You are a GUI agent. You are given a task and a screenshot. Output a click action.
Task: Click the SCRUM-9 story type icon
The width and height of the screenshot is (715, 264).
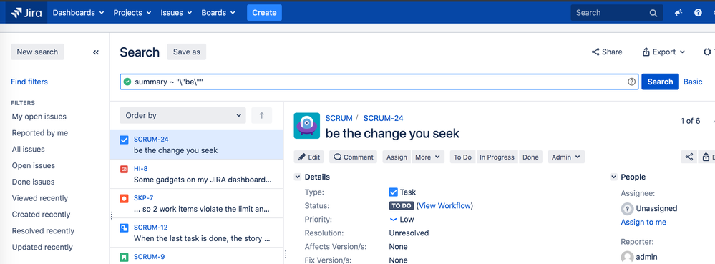(124, 257)
